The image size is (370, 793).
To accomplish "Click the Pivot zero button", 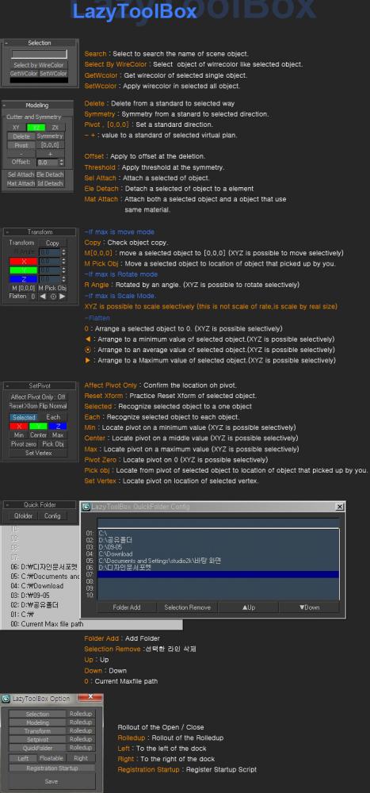I will 24,444.
